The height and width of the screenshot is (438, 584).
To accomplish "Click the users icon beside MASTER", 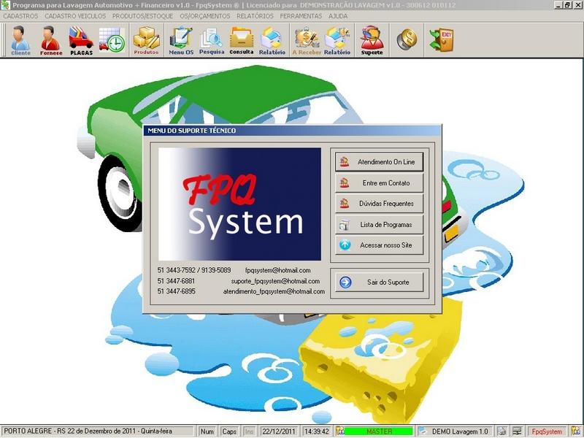I will [x=339, y=431].
